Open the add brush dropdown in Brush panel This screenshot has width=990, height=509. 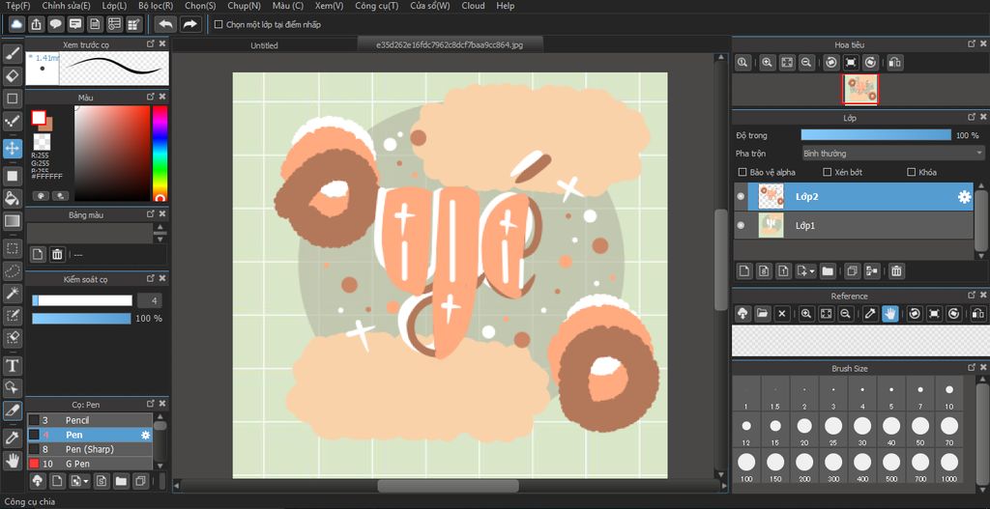(x=86, y=481)
